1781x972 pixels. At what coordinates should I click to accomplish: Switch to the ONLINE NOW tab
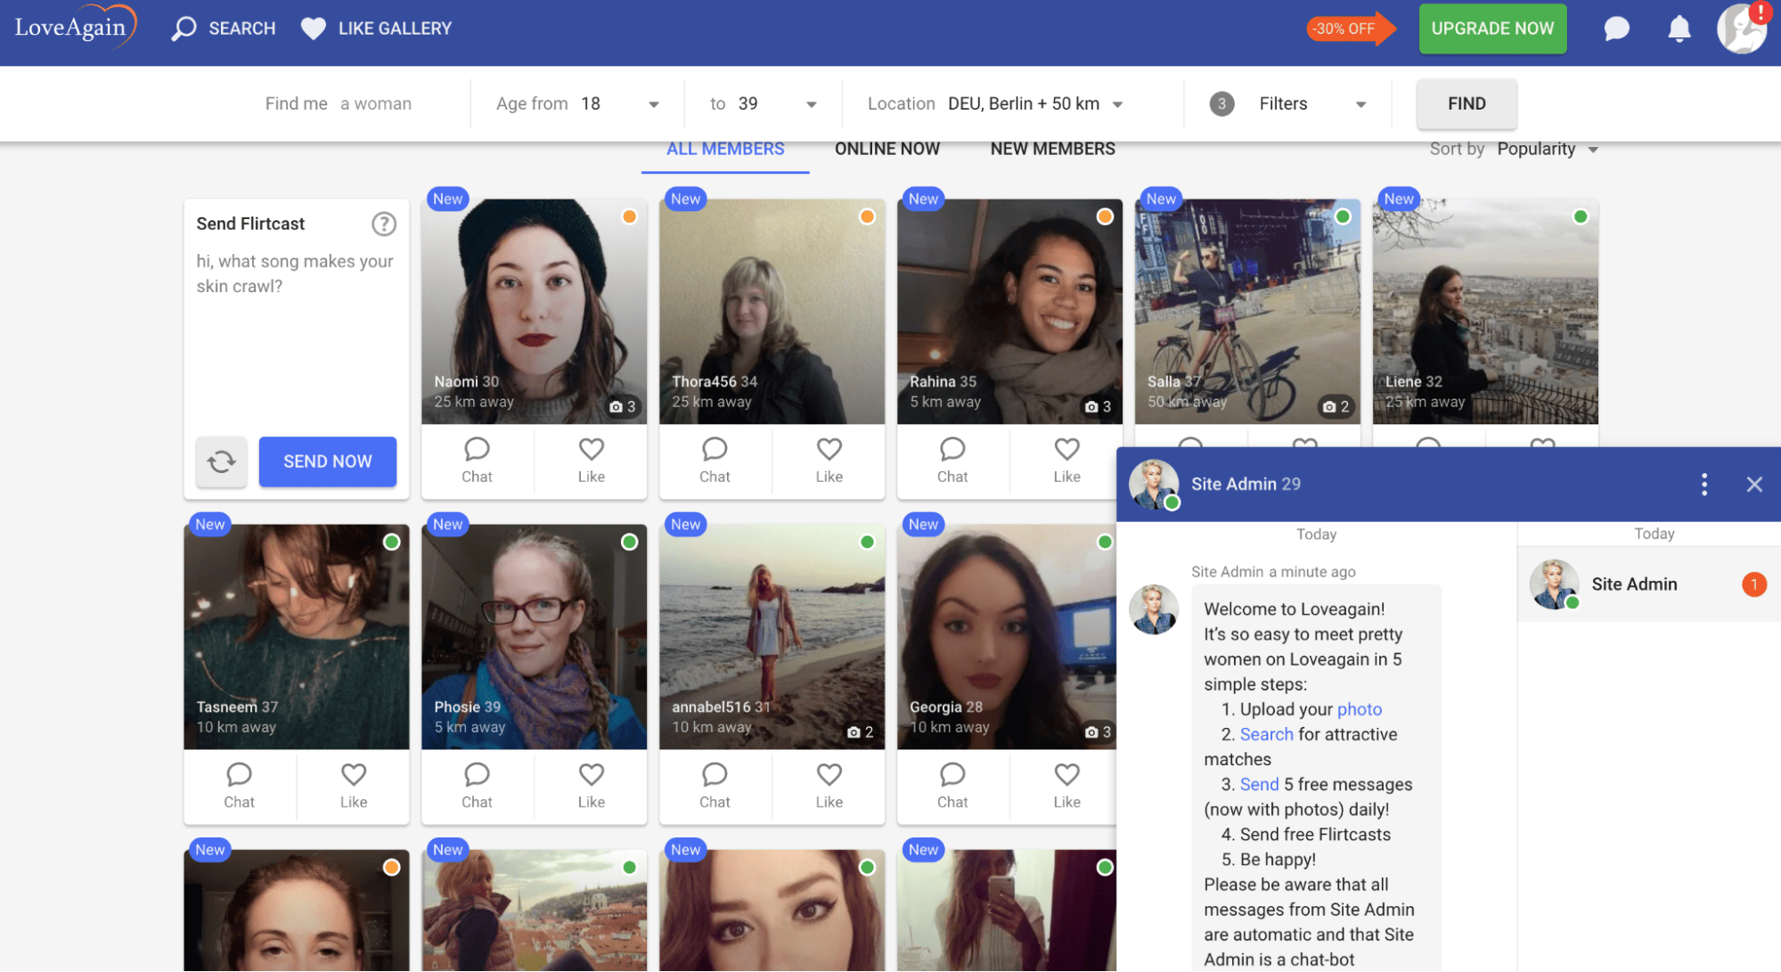(x=886, y=149)
